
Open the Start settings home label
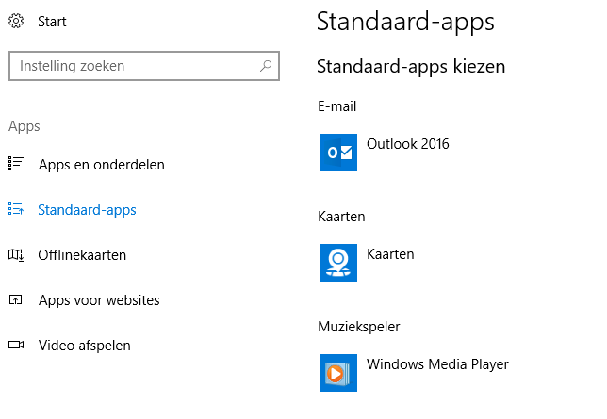click(52, 21)
